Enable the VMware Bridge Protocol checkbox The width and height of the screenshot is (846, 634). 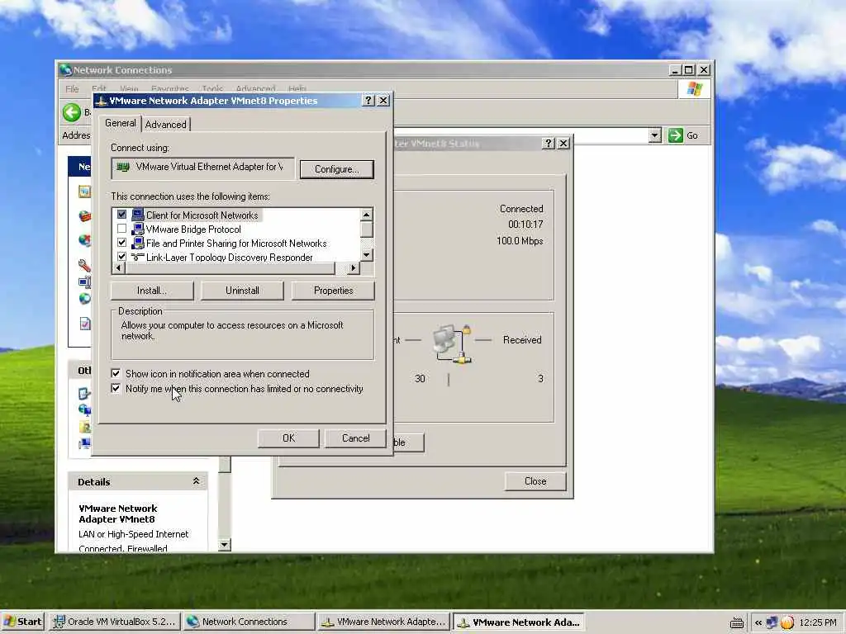(x=122, y=229)
